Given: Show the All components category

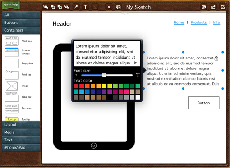Looking at the screenshot, I should point(21,15).
